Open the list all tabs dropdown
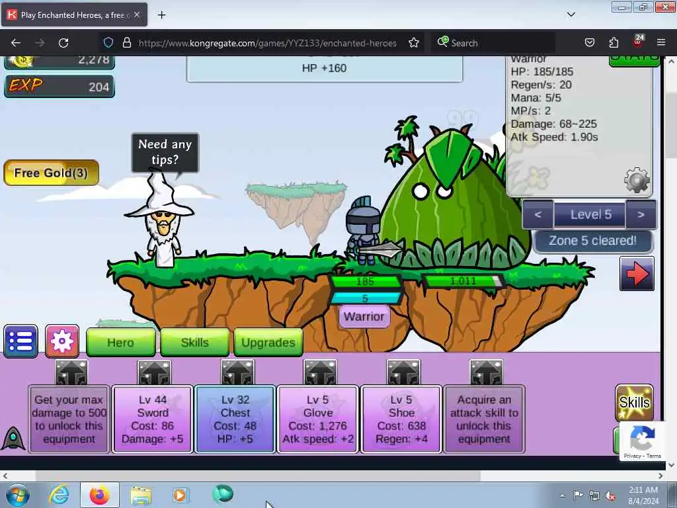677x508 pixels. point(571,15)
